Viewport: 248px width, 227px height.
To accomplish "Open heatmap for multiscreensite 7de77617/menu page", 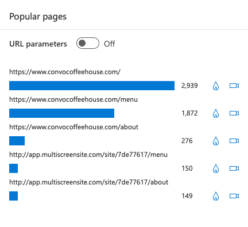I will pyautogui.click(x=216, y=168).
